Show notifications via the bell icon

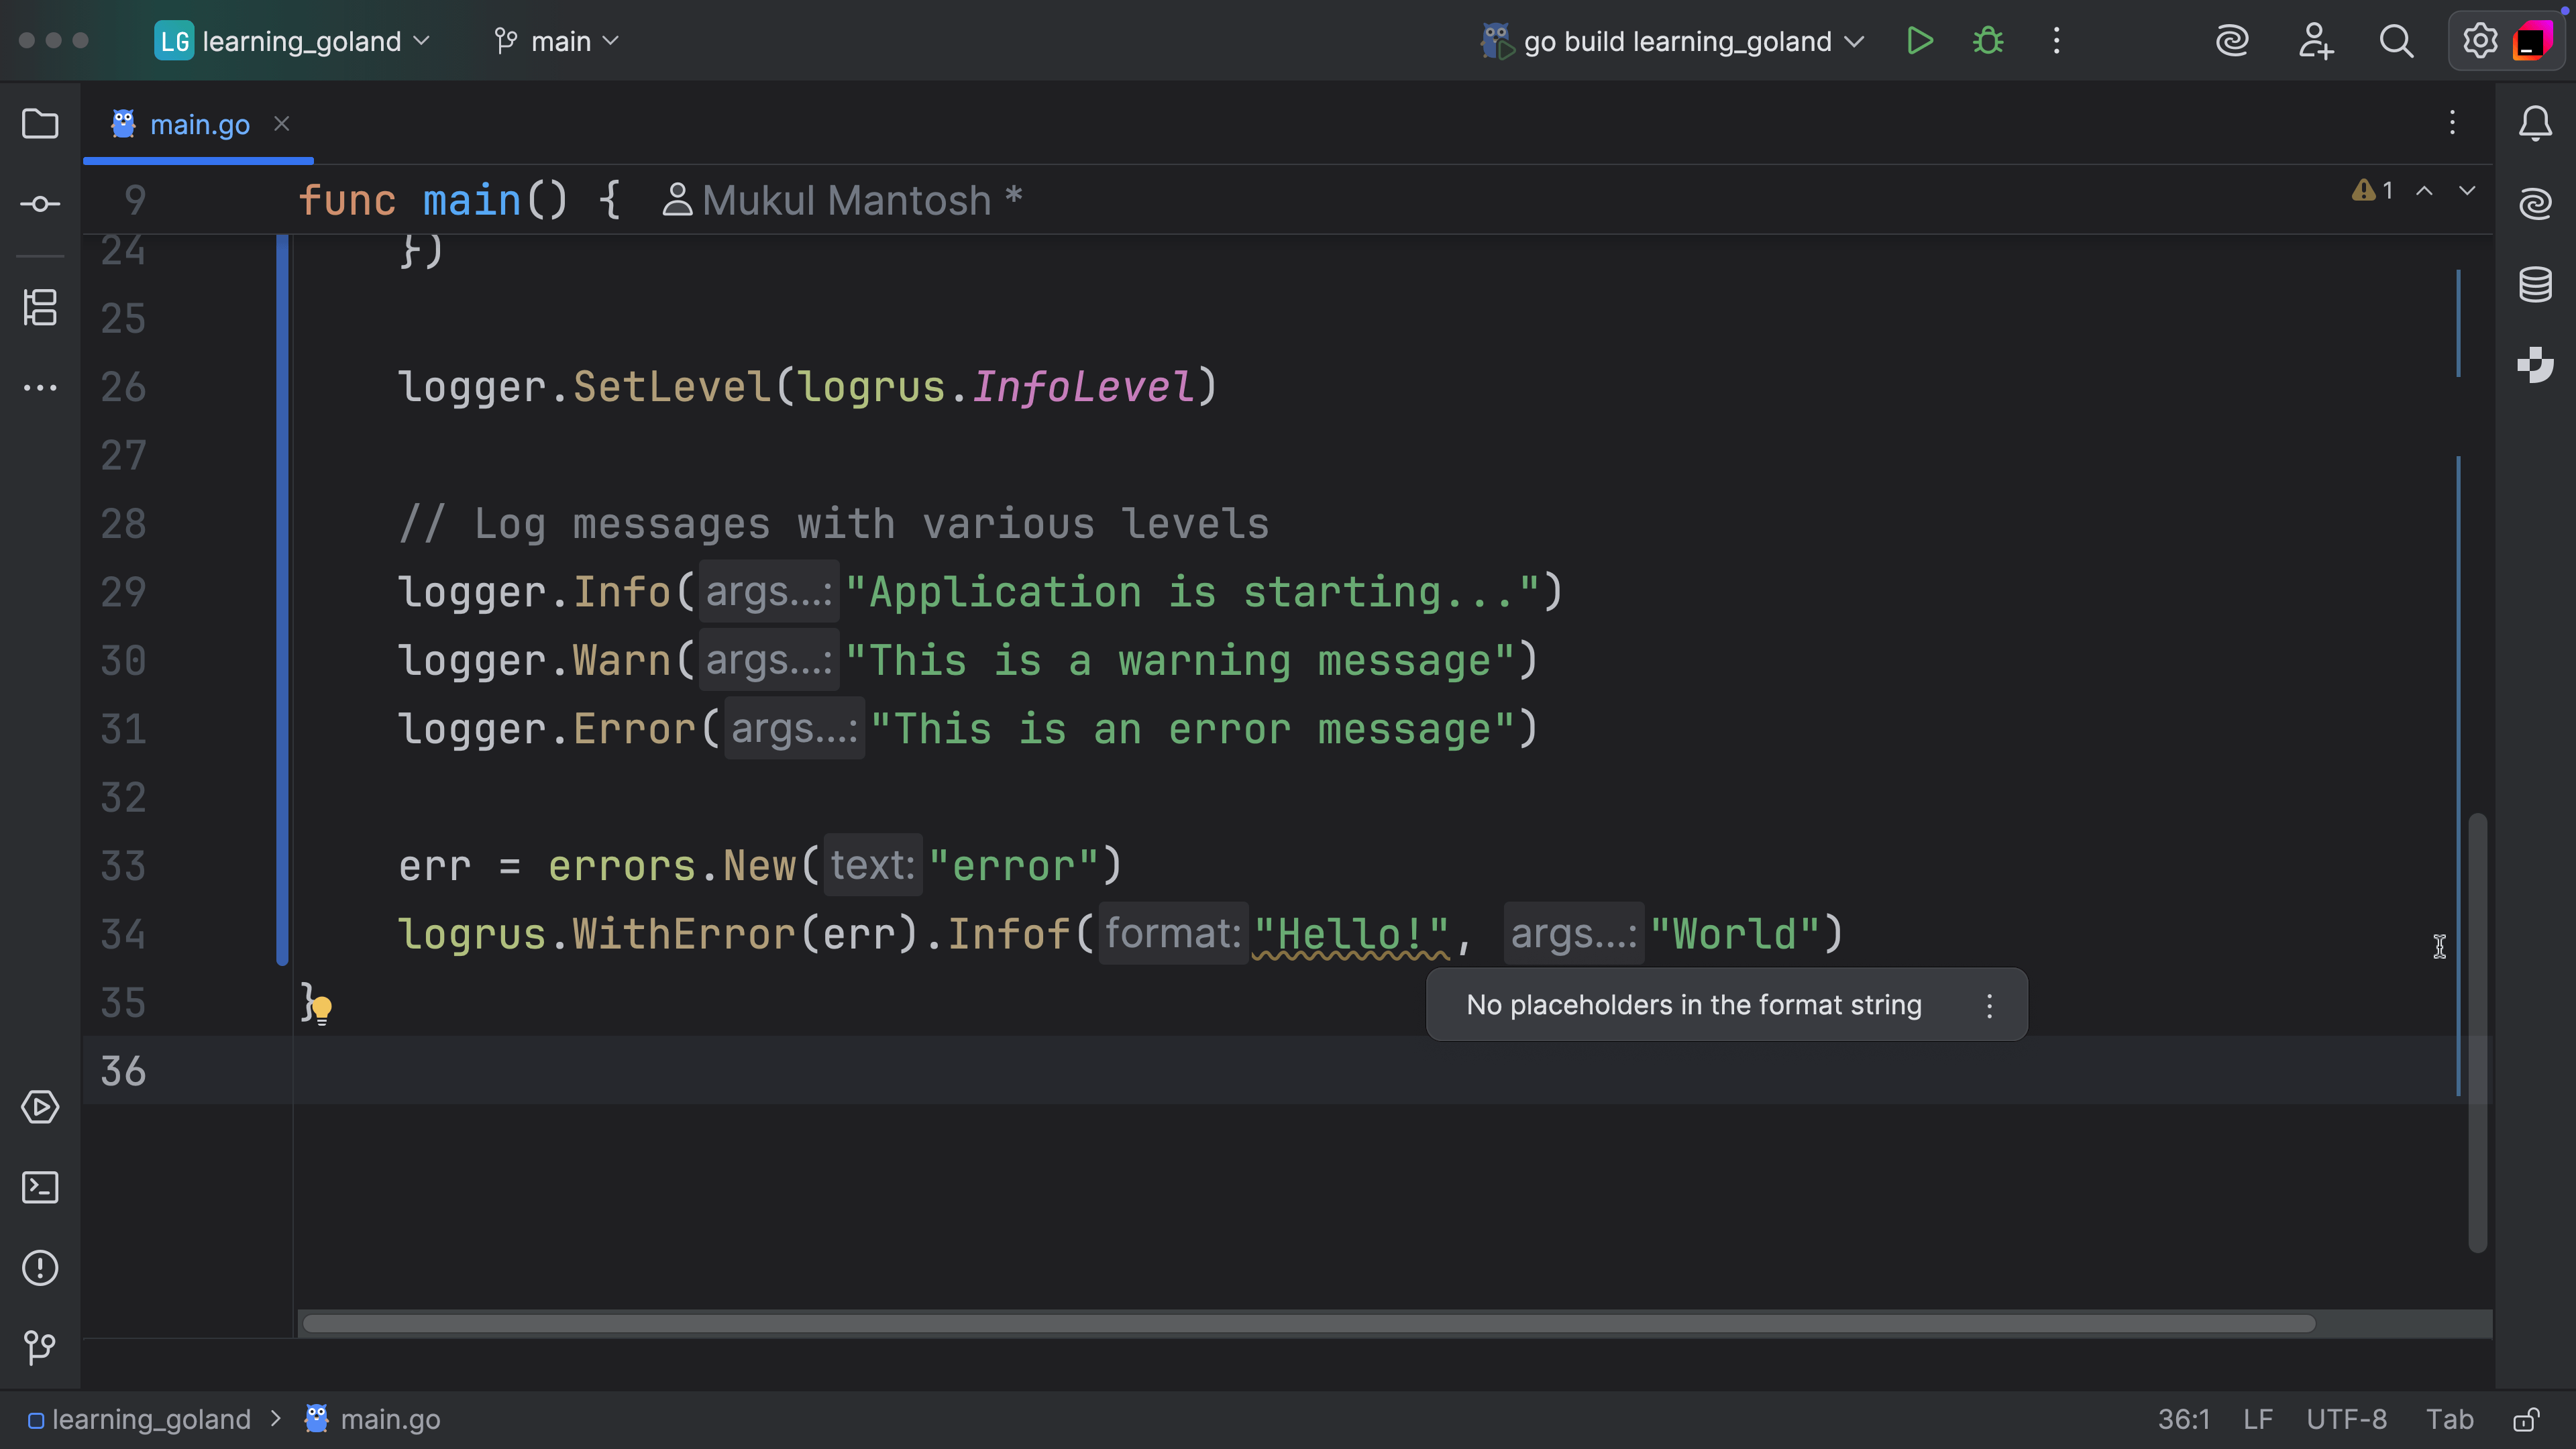(2536, 123)
